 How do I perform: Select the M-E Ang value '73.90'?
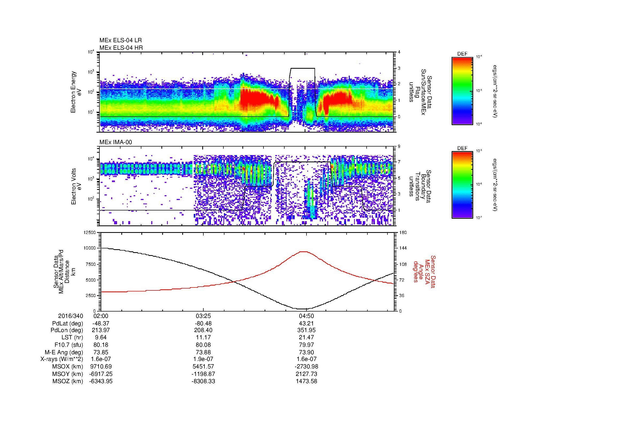(x=306, y=352)
